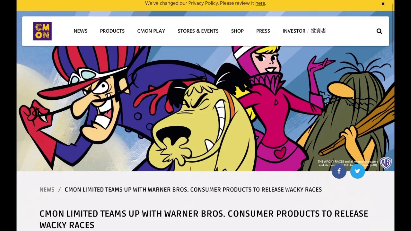Open the NEWS menu item
This screenshot has height=231, width=411.
[x=81, y=31]
